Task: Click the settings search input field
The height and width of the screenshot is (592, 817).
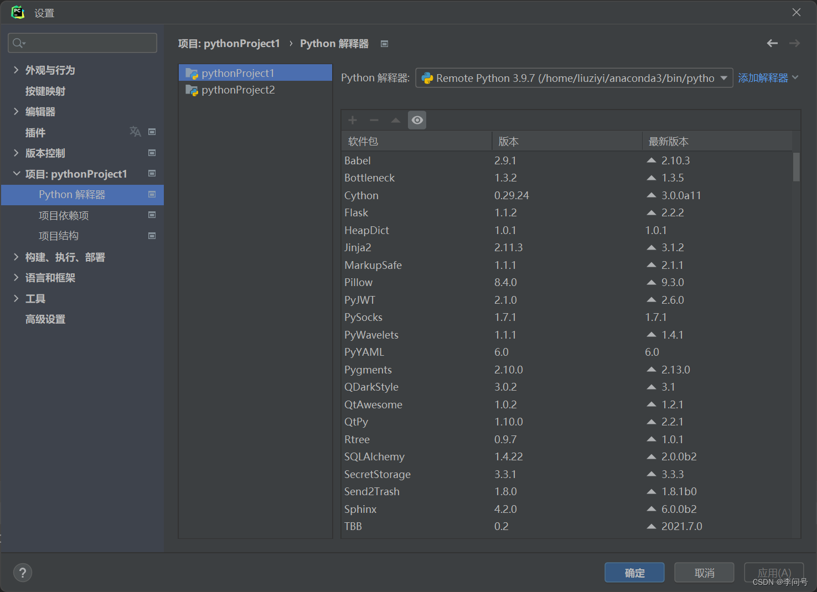Action: click(82, 43)
